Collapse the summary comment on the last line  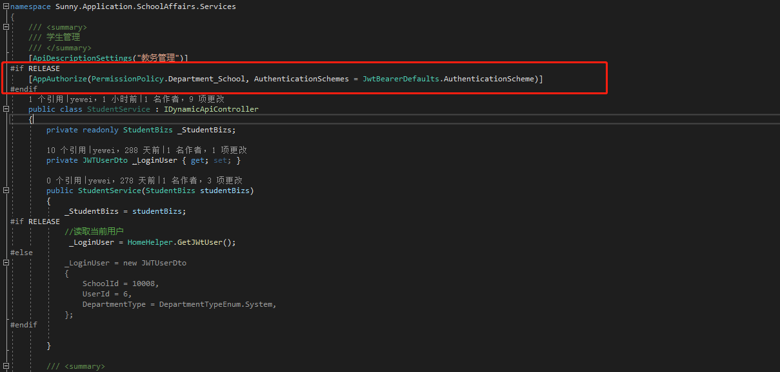click(x=6, y=366)
